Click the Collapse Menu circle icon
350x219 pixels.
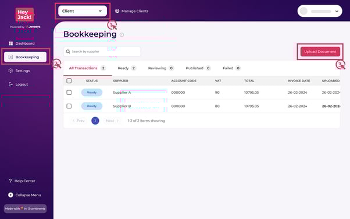pos(10,195)
